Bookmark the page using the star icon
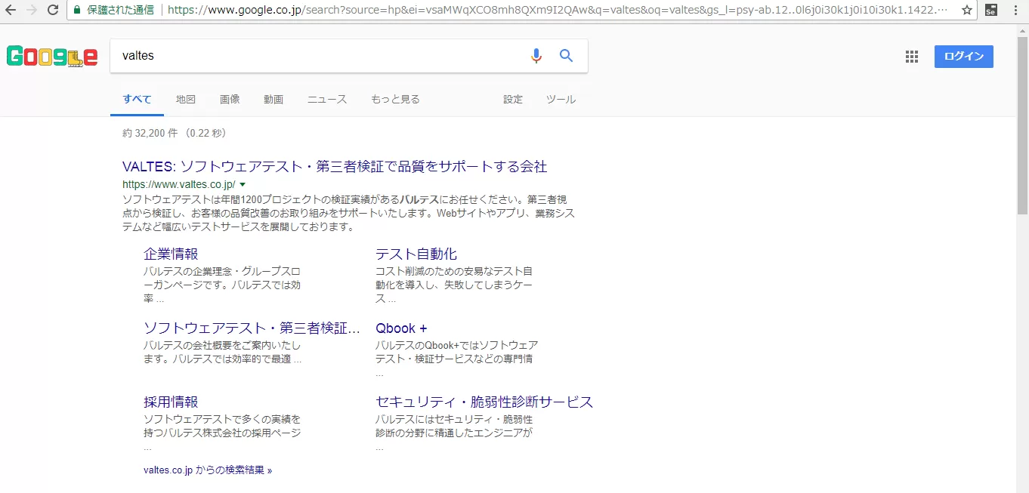The image size is (1029, 493). click(x=968, y=11)
